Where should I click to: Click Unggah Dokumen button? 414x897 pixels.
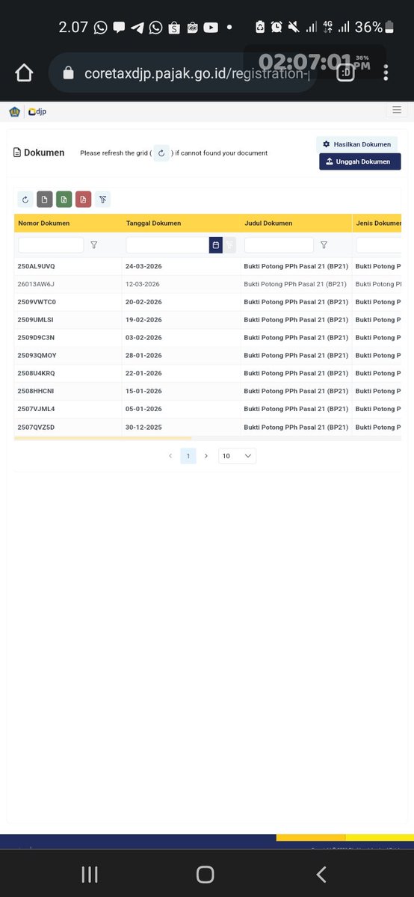(x=359, y=161)
